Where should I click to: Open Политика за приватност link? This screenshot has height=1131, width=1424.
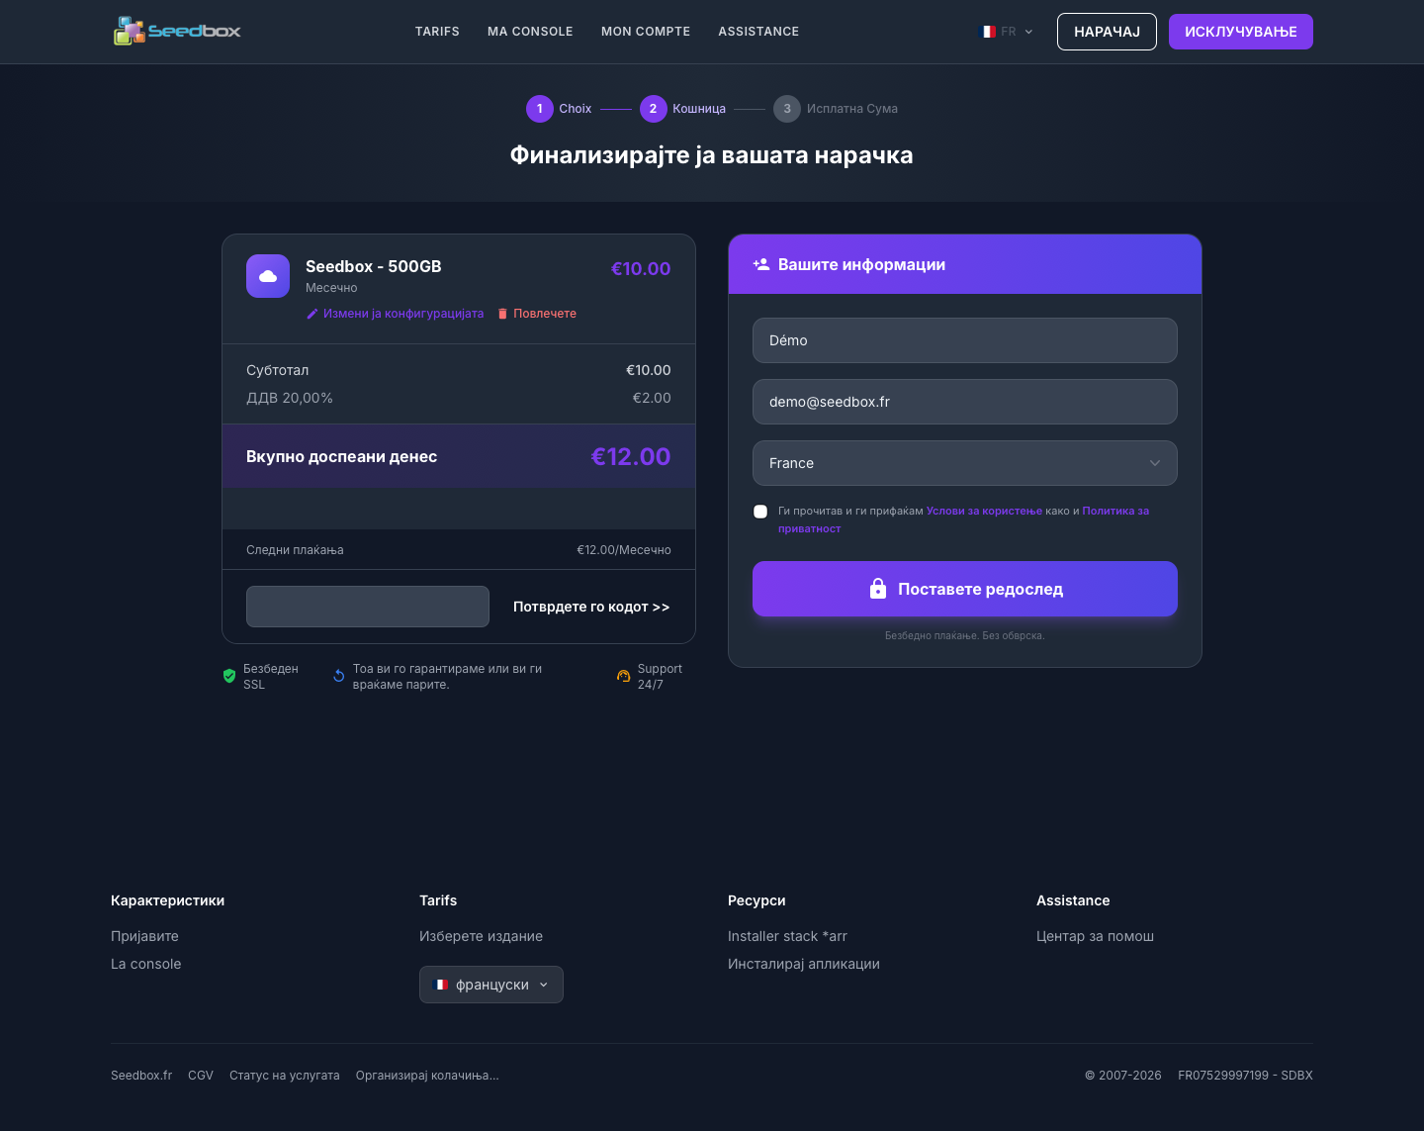tap(963, 519)
